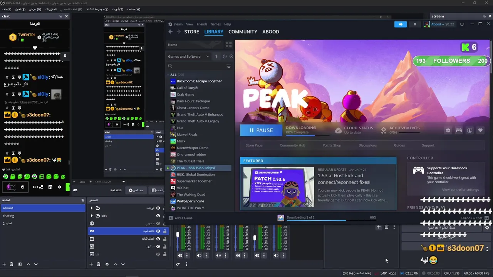Go back with Steam back arrow
The image size is (493, 277).
coord(171,32)
